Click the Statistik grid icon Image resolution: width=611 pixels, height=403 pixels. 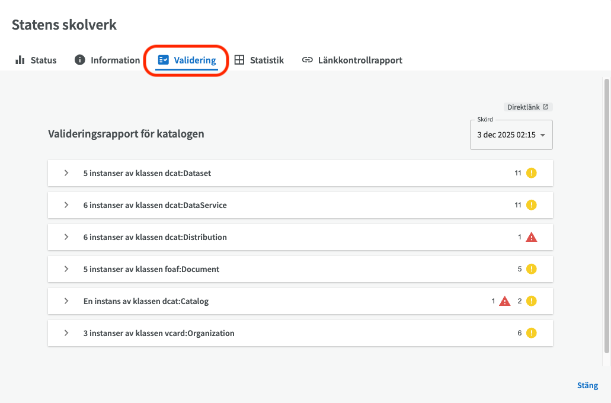[239, 60]
